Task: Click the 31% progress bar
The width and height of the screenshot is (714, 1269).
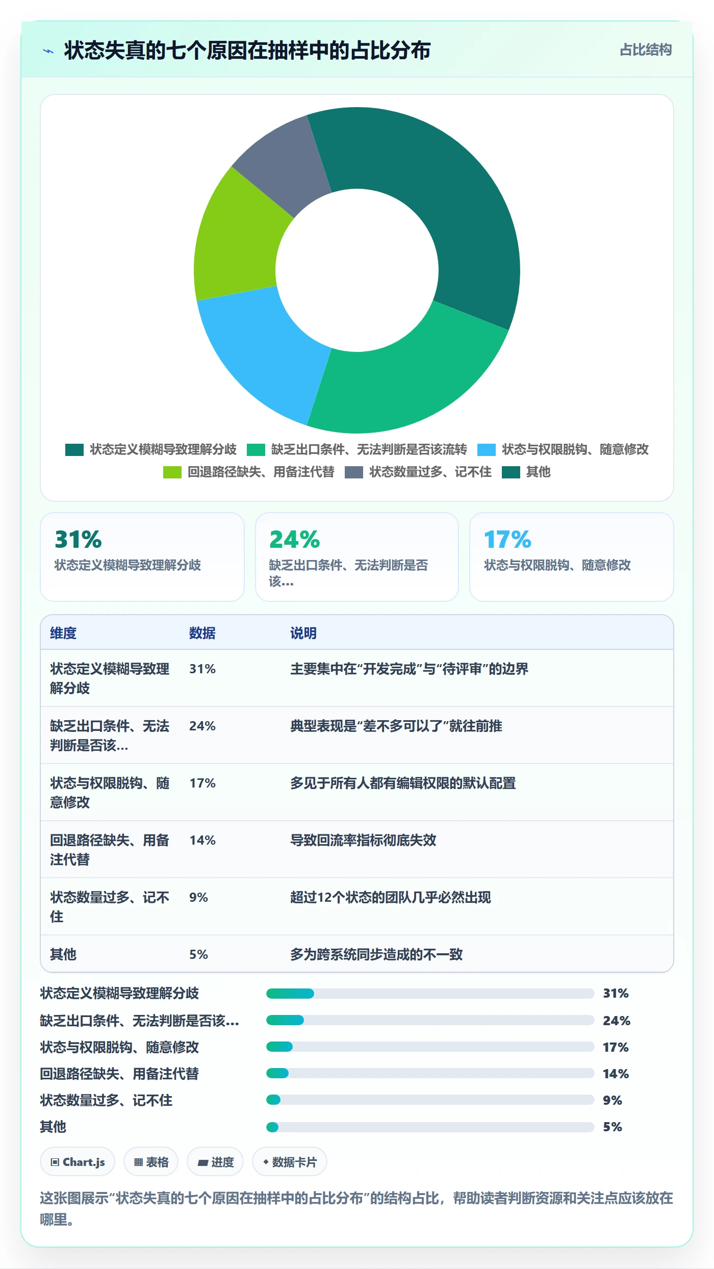Action: click(430, 994)
